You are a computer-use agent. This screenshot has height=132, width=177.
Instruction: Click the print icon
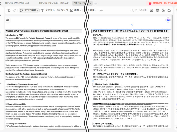157,10
